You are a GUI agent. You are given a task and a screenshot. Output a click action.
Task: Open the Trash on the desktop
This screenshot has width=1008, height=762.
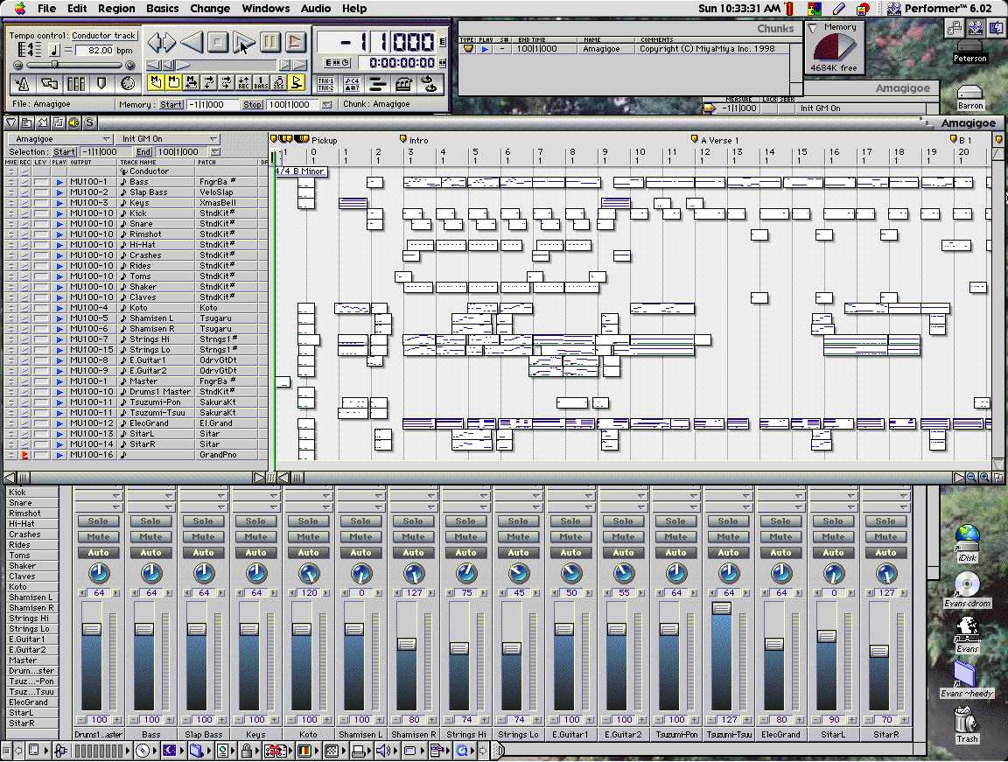point(966,725)
